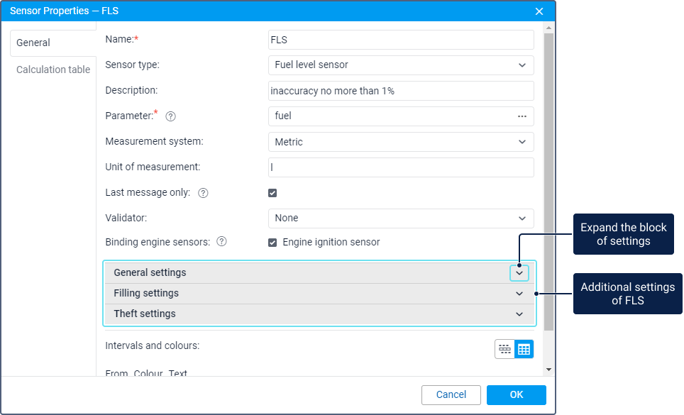The width and height of the screenshot is (684, 415).
Task: Open the Measurement system dropdown
Action: tap(401, 142)
